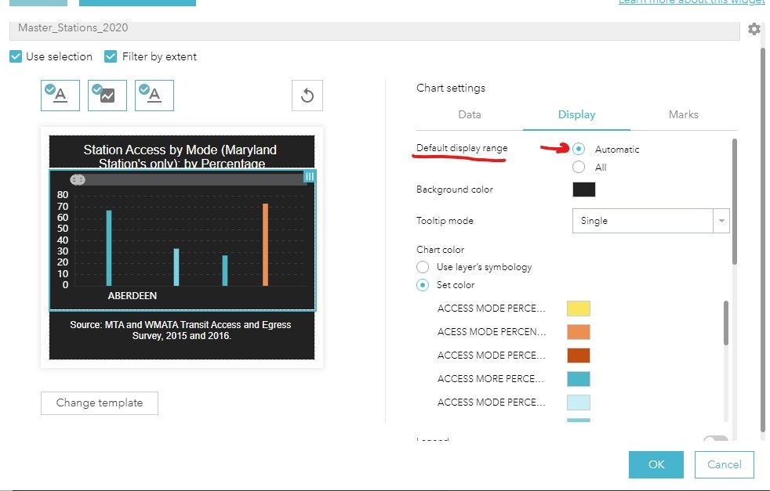Screen dimensions: 770x491
Task: Open the Tooltip mode Single dropdown
Action: 651,221
